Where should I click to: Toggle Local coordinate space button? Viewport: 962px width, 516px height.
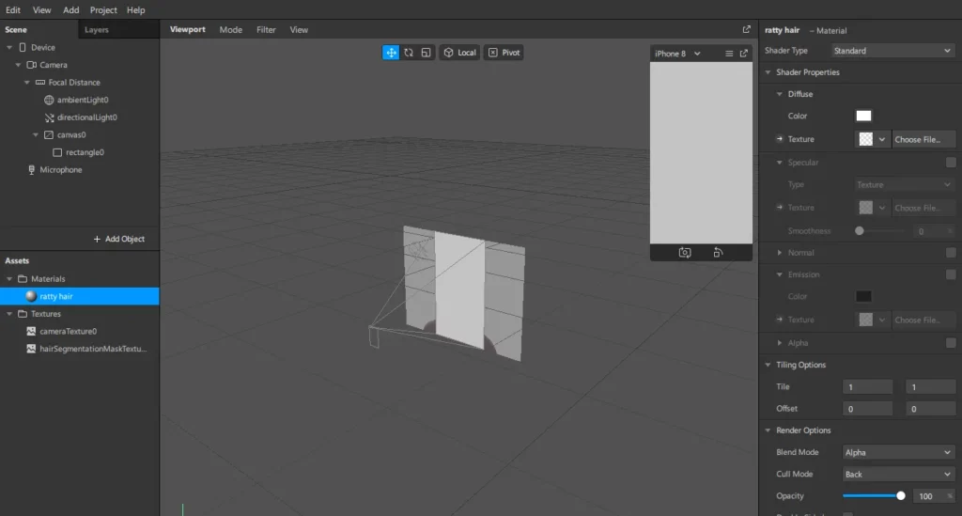coord(459,53)
